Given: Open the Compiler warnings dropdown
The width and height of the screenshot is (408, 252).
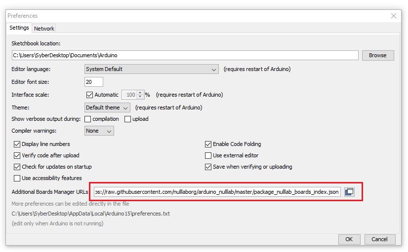Looking at the screenshot, I should [99, 131].
